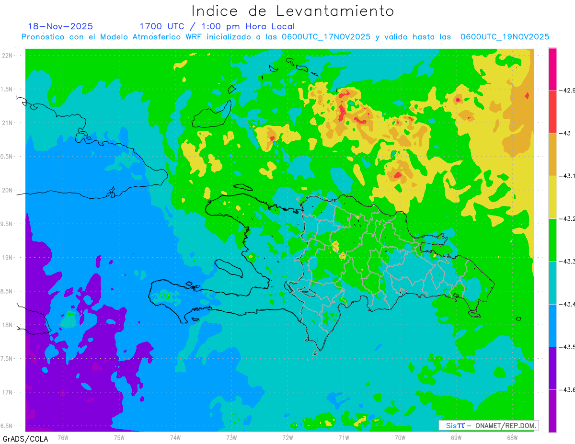The width and height of the screenshot is (575, 444).
Task: Select the orange legend segment between -43 and -43.1
Action: click(552, 154)
